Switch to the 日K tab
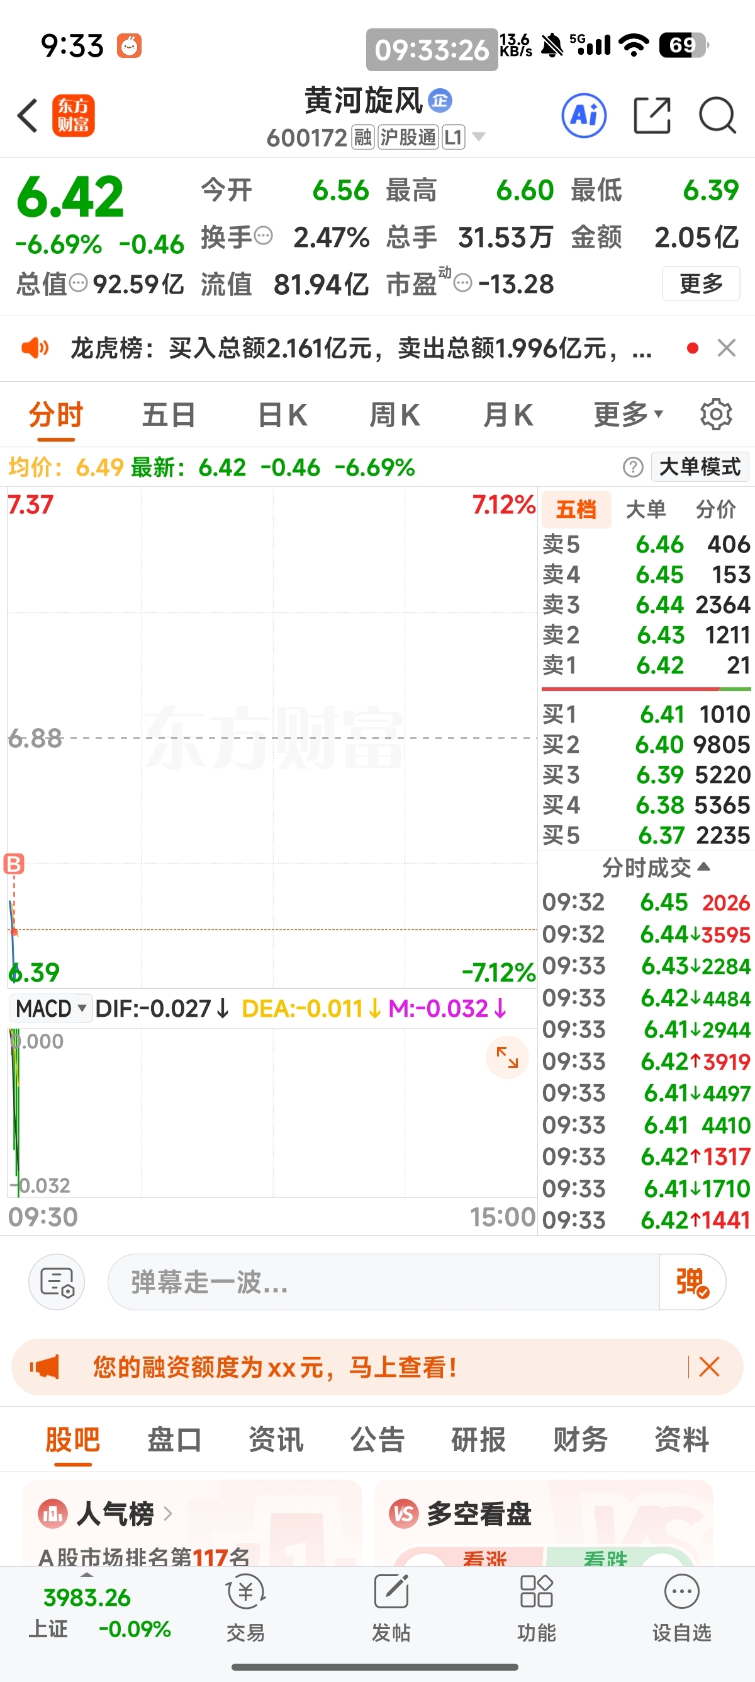Viewport: 755px width, 1682px height. coord(282,415)
